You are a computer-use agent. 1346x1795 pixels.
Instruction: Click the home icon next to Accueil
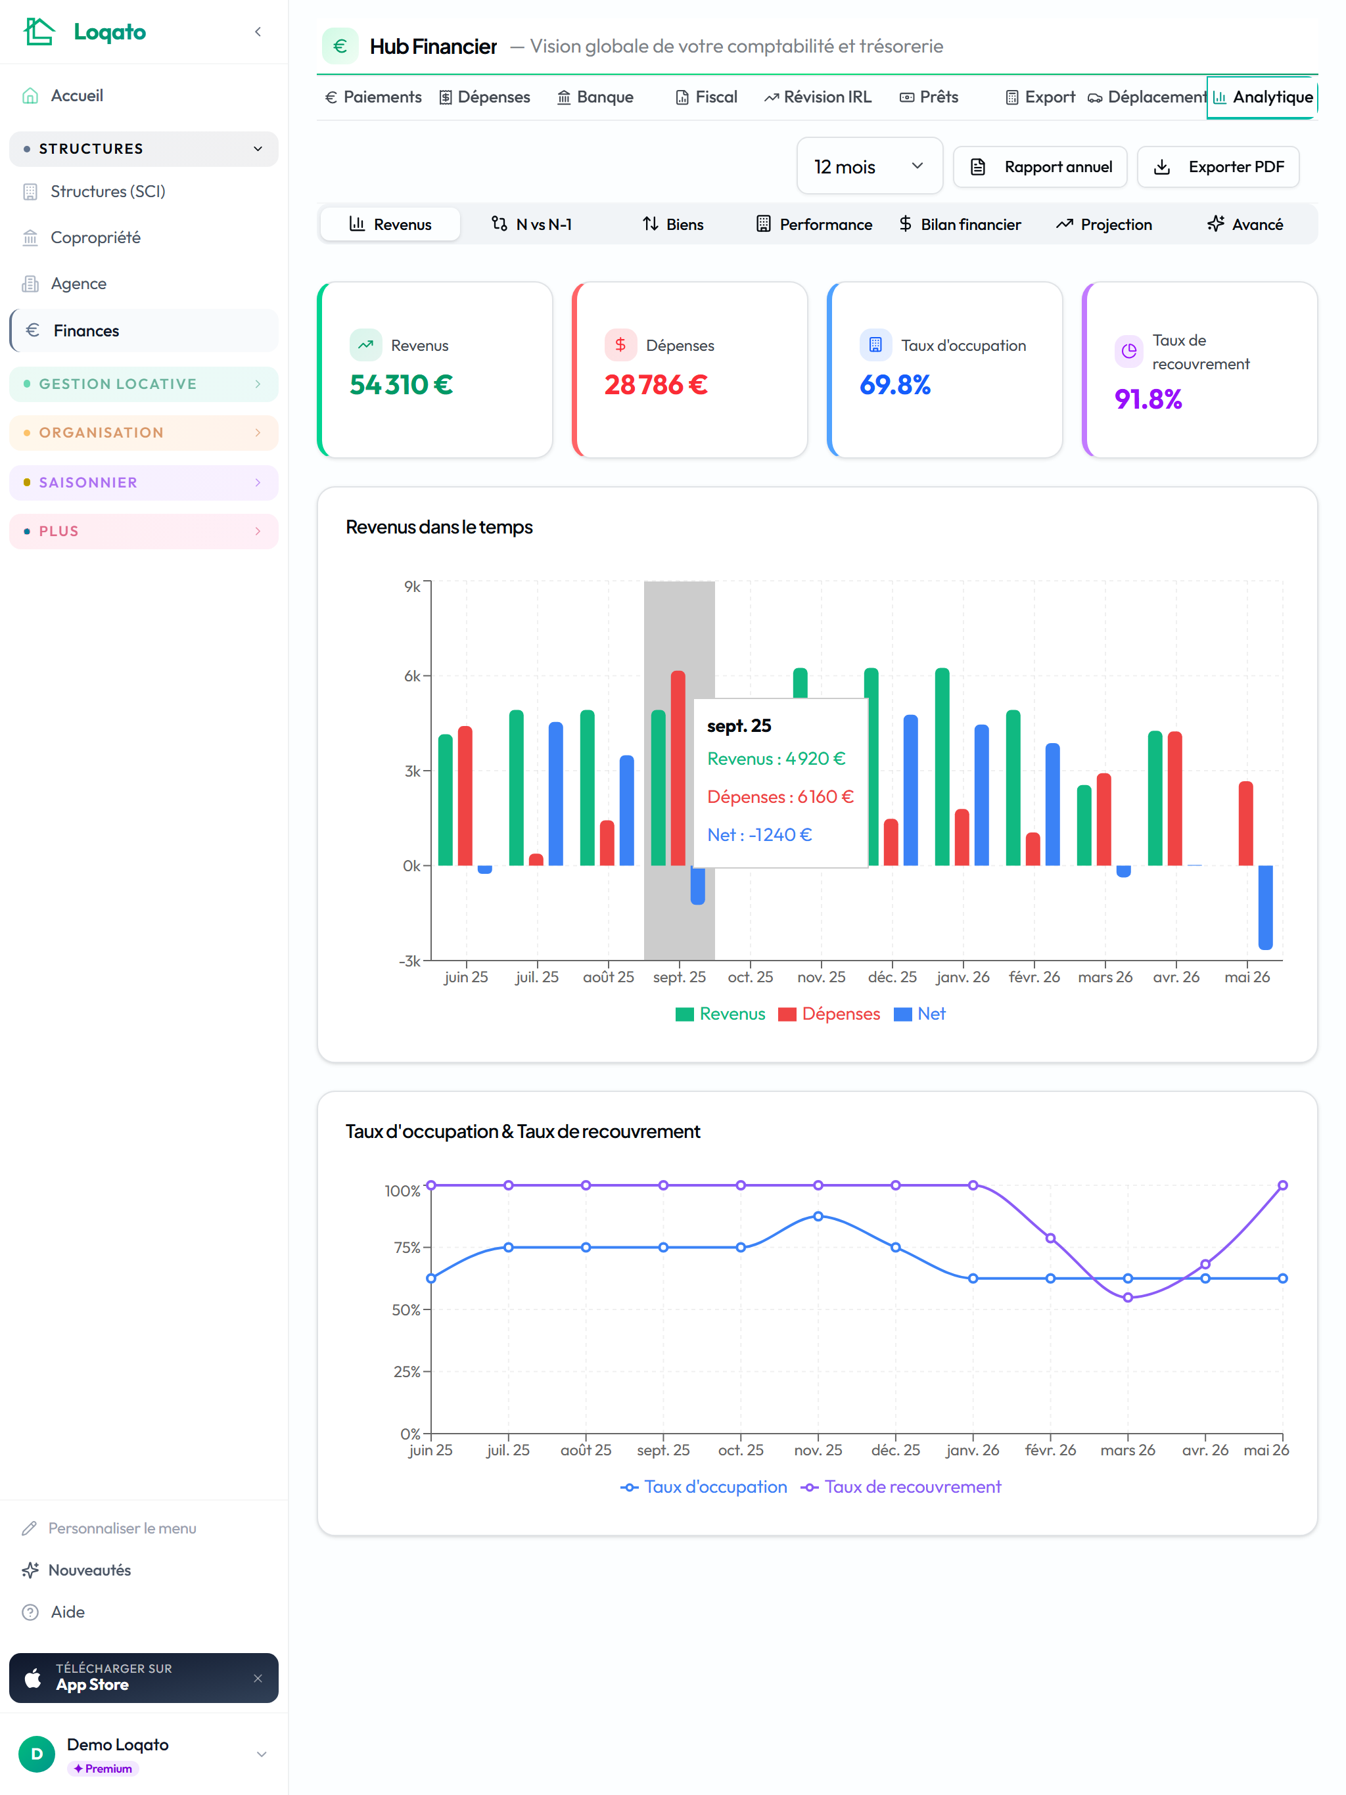pos(30,96)
